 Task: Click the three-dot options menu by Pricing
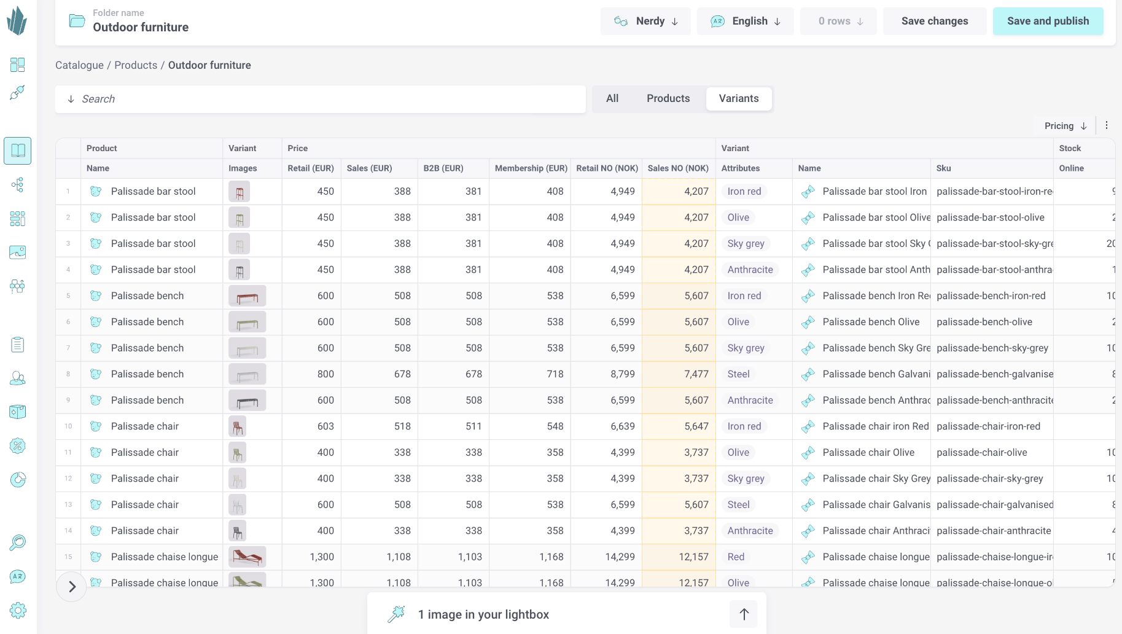click(x=1107, y=125)
